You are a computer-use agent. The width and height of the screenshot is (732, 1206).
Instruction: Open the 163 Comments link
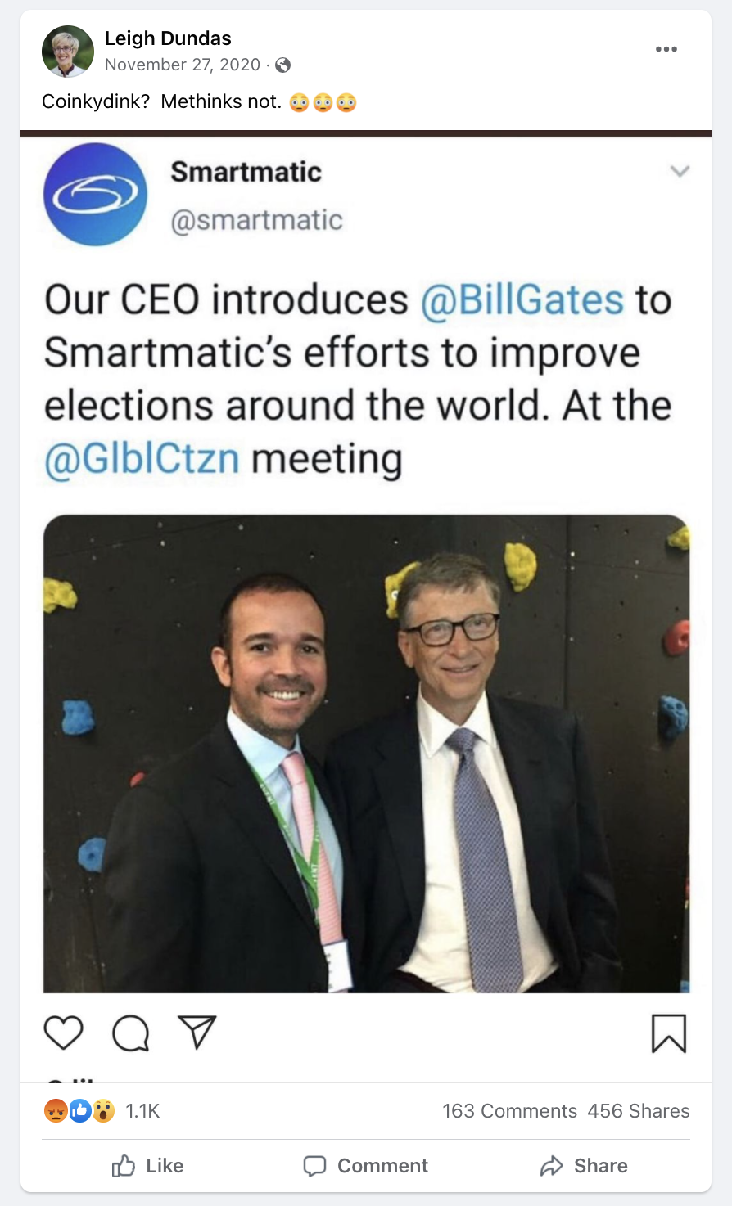509,1110
